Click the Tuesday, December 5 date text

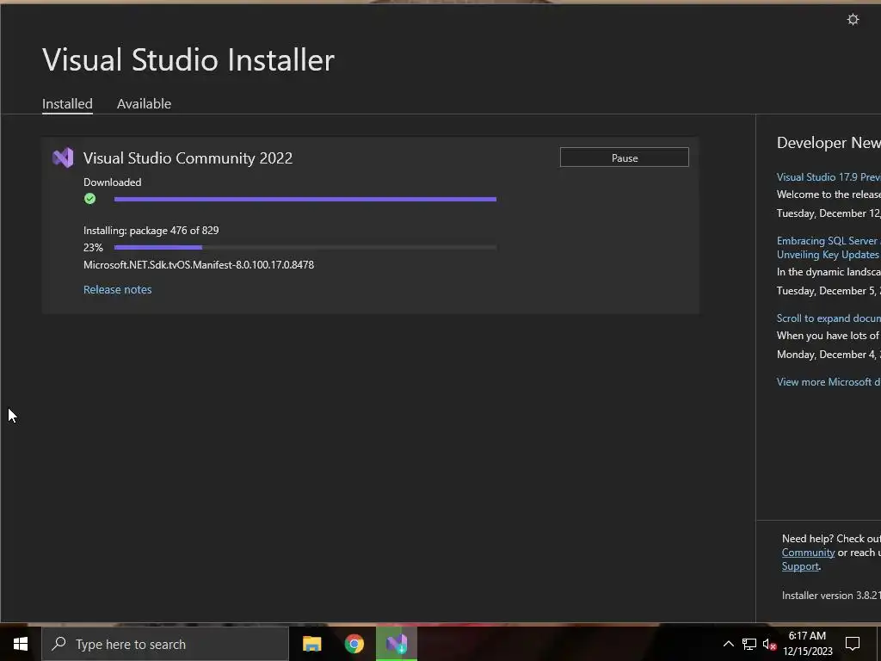[829, 291]
